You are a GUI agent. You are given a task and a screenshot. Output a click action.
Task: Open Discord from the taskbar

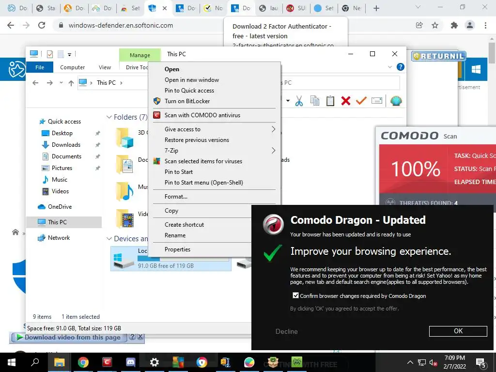pos(130,362)
